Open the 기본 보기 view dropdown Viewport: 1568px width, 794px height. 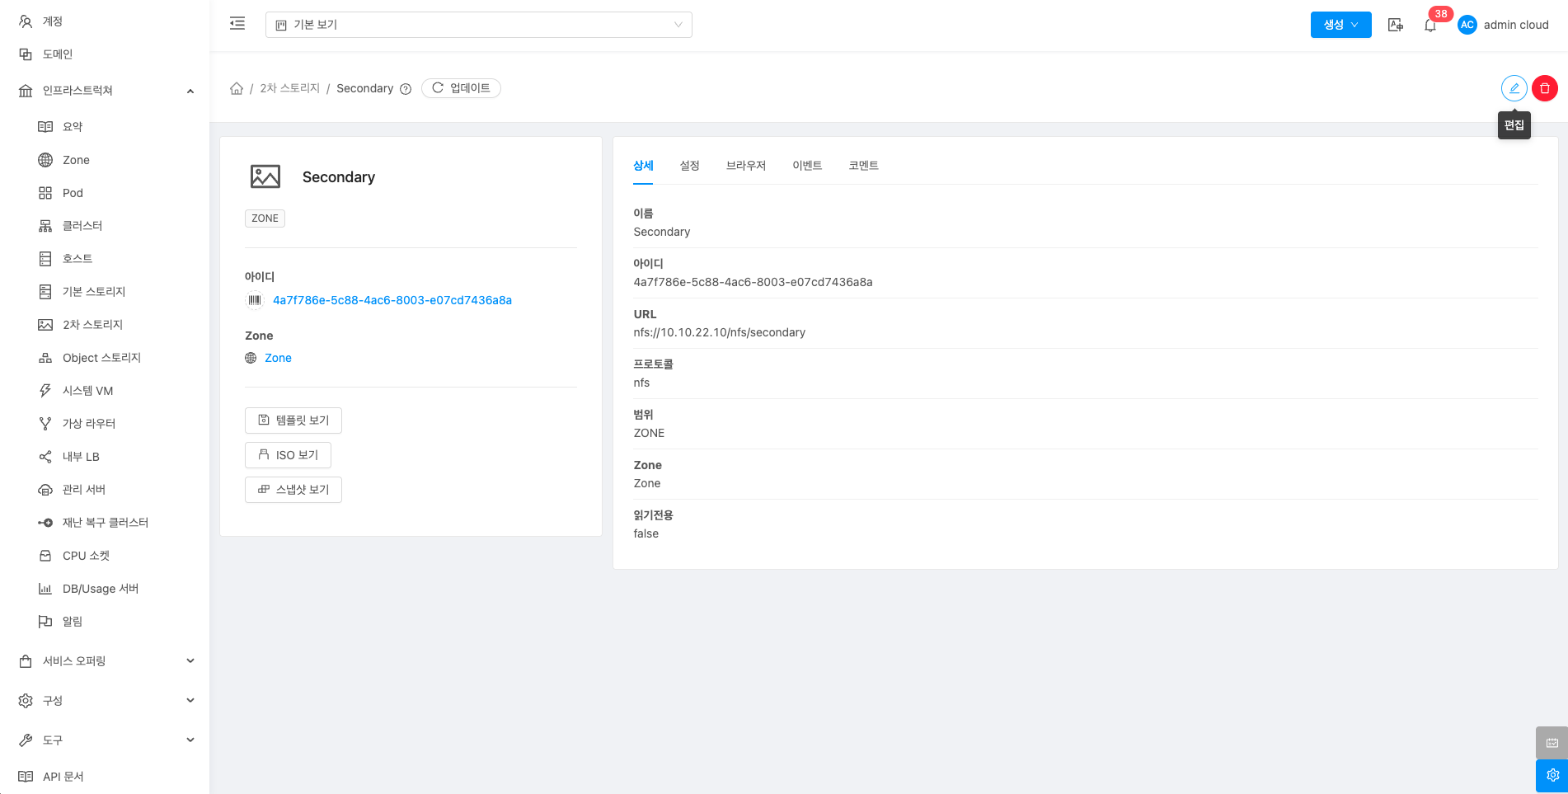point(478,25)
